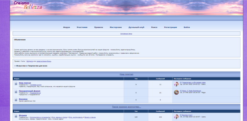Click the forum status icon beside Наш портал
Screen dimensions: 247x121
pyautogui.click(x=16, y=84)
